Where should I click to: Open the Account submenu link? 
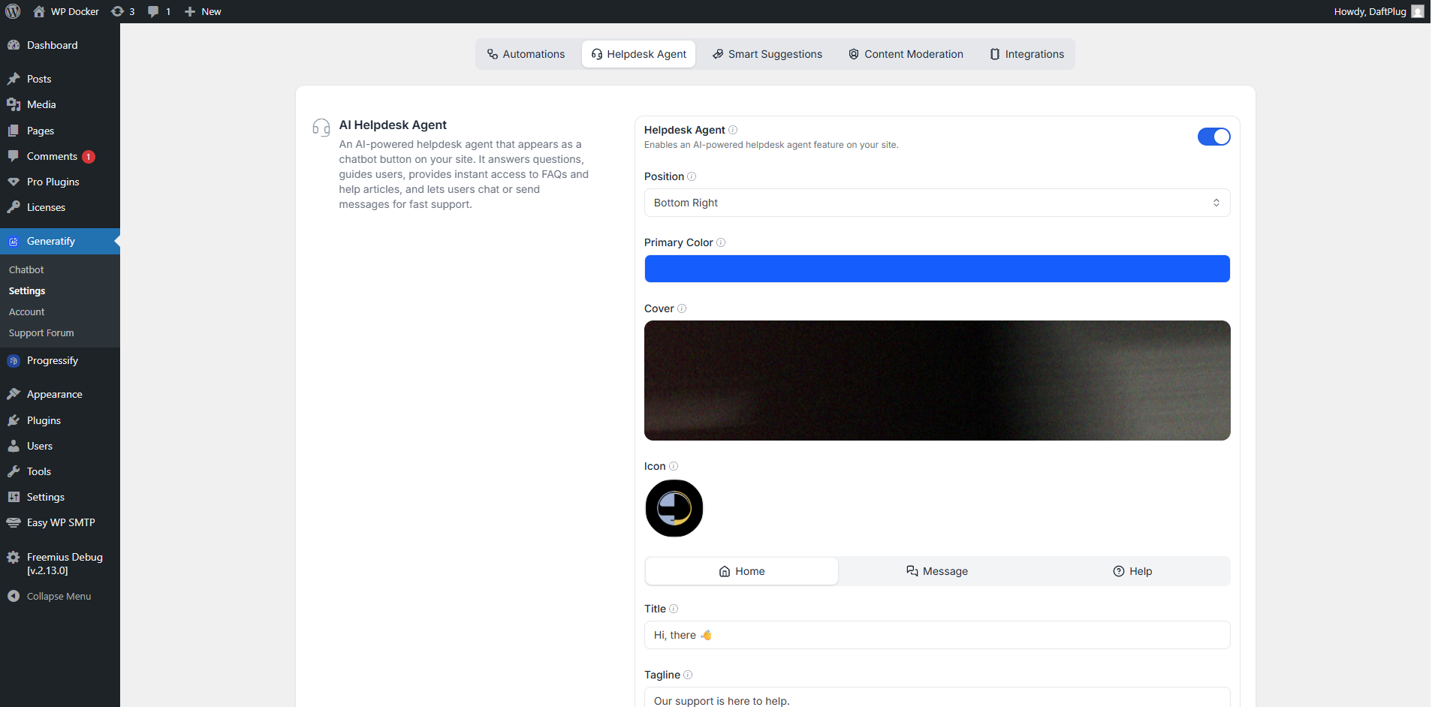point(27,311)
